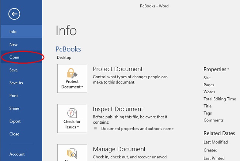Screen dimensions: 240x161
Task: Open the Export page
Action: 21,121
